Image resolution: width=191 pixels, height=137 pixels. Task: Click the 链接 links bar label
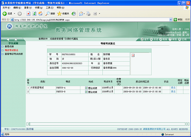(x=187, y=19)
